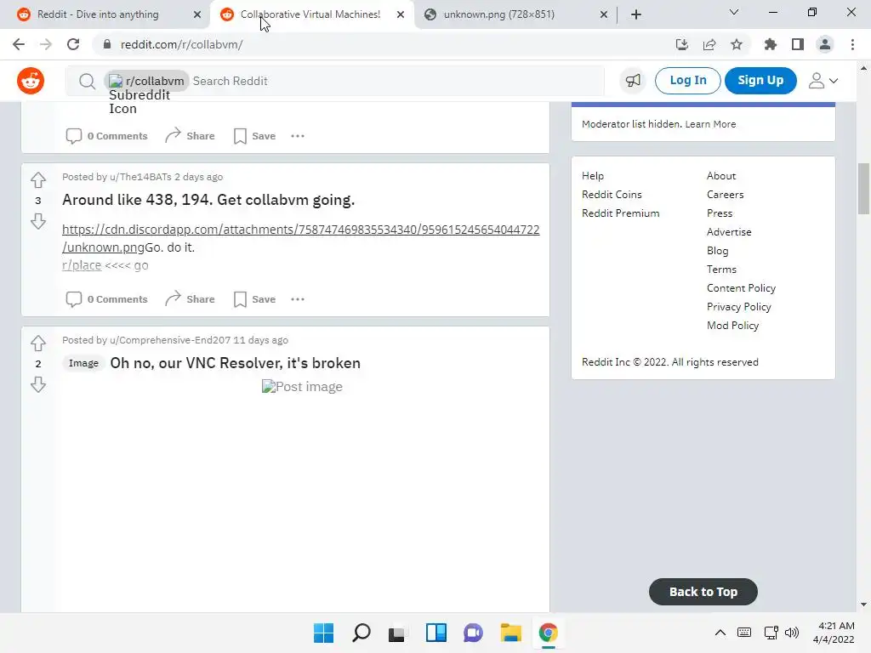This screenshot has width=871, height=653.
Task: Open the broken Post image thumbnail
Action: tap(302, 387)
